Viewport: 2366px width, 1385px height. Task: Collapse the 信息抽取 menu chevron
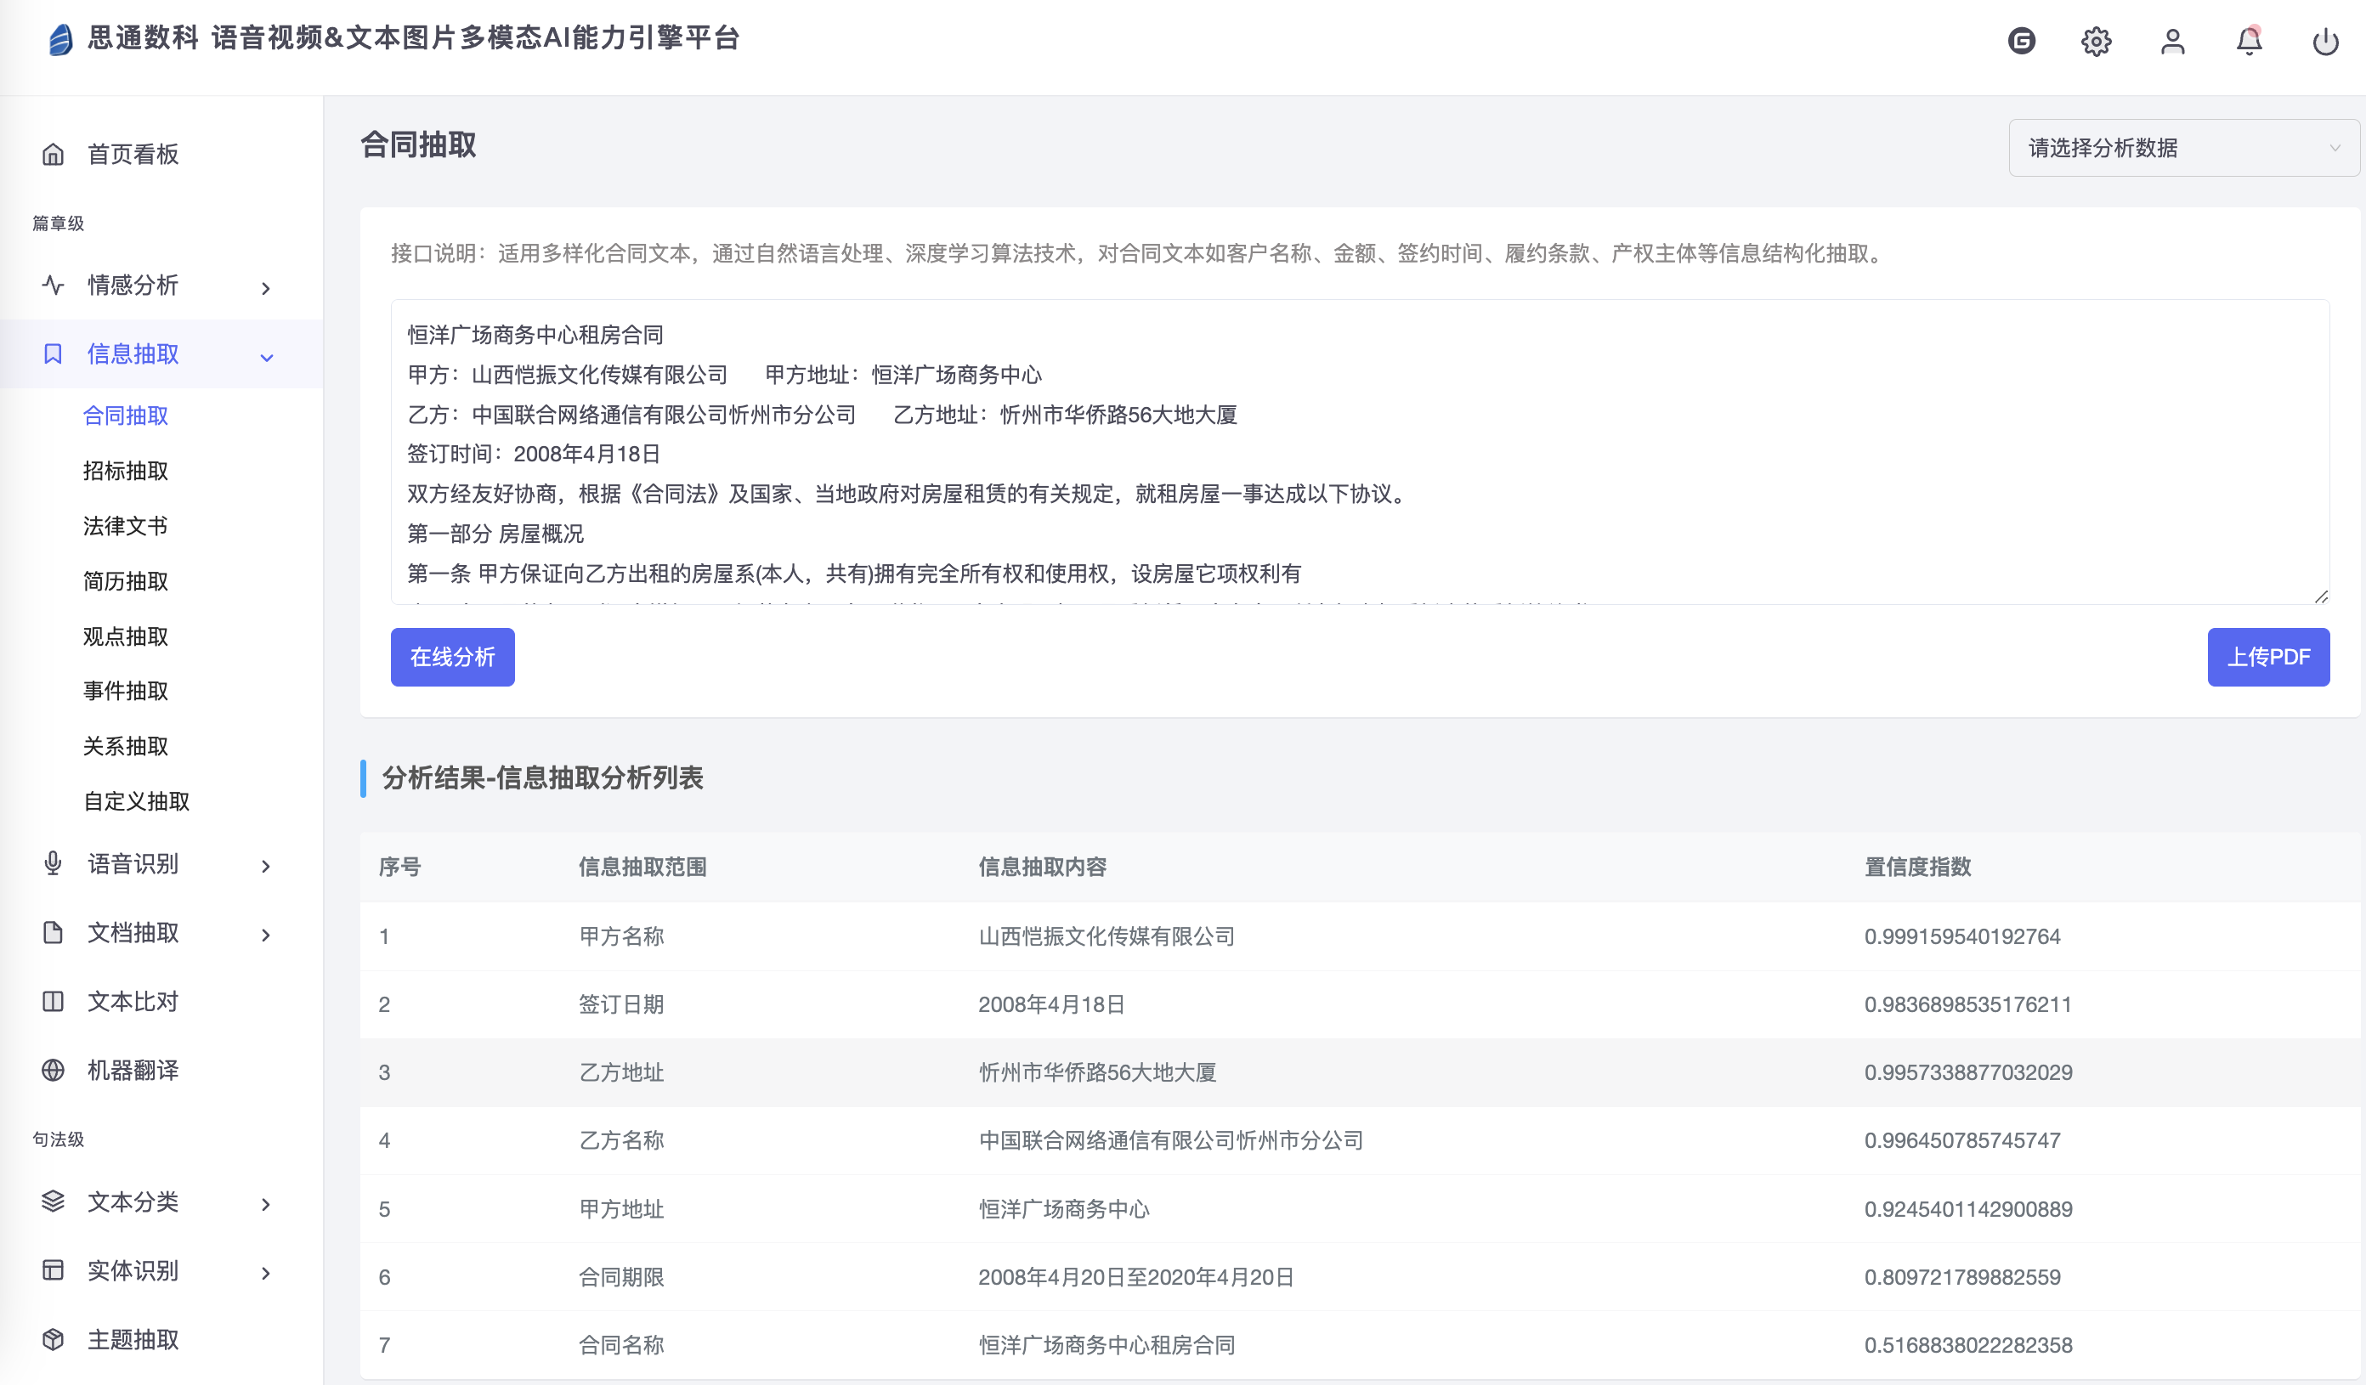coord(267,357)
